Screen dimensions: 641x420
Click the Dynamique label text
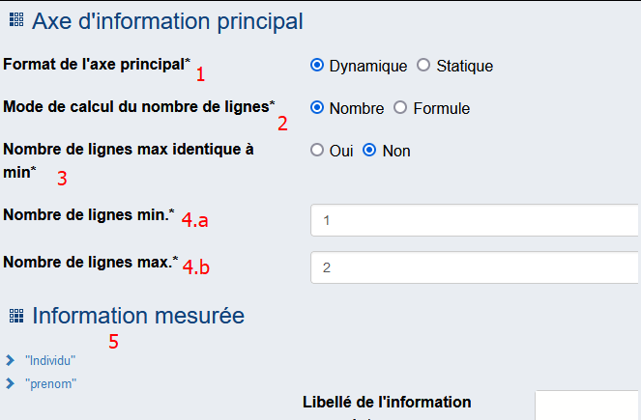click(368, 66)
